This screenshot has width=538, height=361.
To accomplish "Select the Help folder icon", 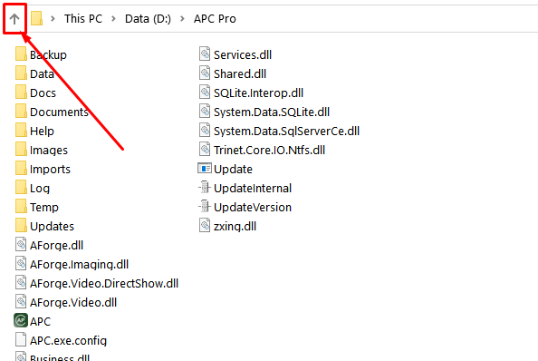I will [x=21, y=131].
